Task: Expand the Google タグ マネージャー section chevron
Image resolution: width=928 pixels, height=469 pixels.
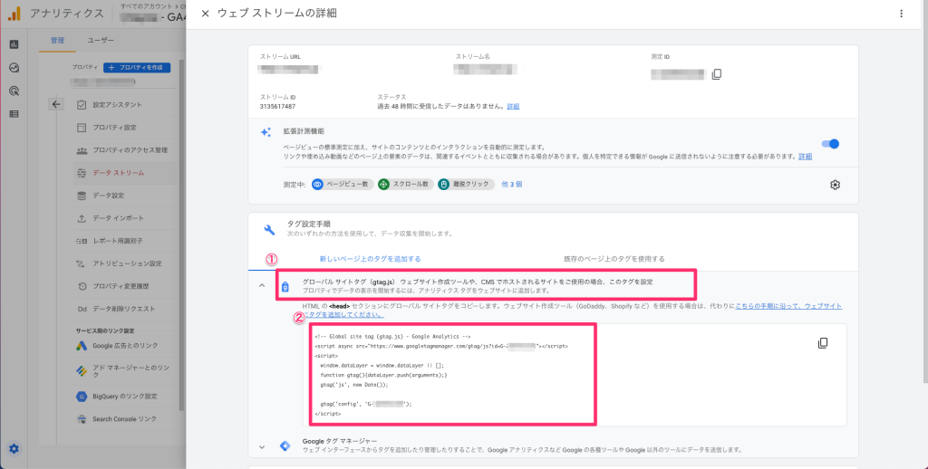Action: coord(262,447)
